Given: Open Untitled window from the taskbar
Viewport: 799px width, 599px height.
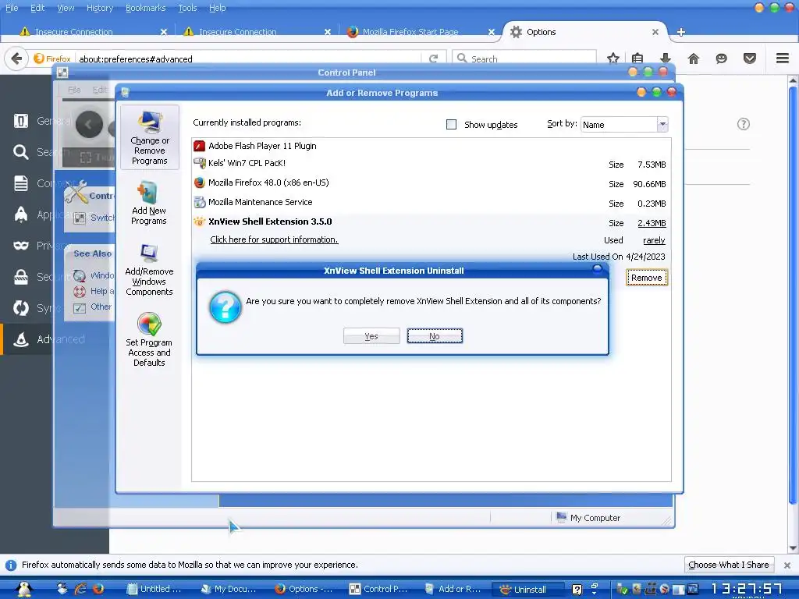Looking at the screenshot, I should pos(155,589).
